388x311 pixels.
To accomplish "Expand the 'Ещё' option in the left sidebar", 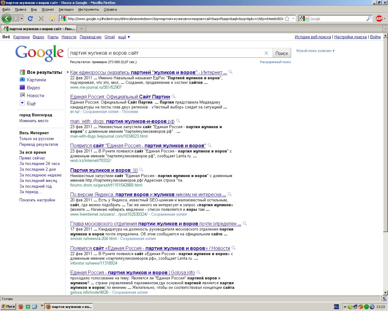I will pos(31,103).
